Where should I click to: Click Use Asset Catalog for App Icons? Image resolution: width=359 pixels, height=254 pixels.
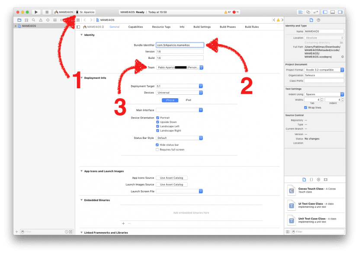(172, 178)
